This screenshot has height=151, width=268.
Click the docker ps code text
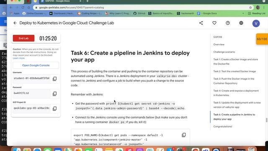(116, 122)
